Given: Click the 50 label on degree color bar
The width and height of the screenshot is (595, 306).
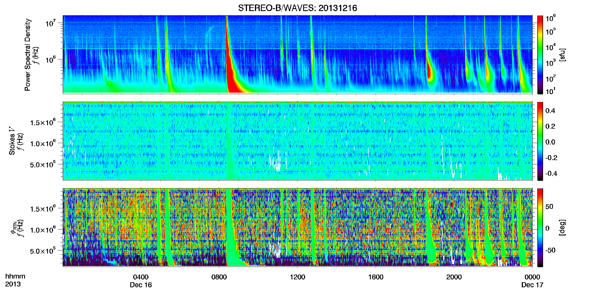Looking at the screenshot, I should point(549,207).
